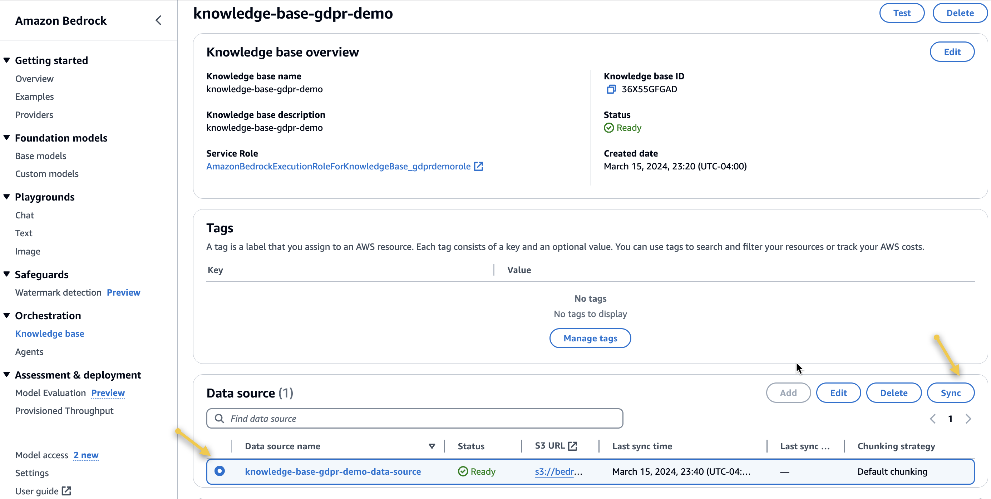The width and height of the screenshot is (991, 499).
Task: Collapse Getting started section
Action: pyautogui.click(x=6, y=60)
